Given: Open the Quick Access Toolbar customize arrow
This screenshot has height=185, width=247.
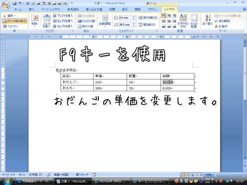Looking at the screenshot, I should click(72, 3).
